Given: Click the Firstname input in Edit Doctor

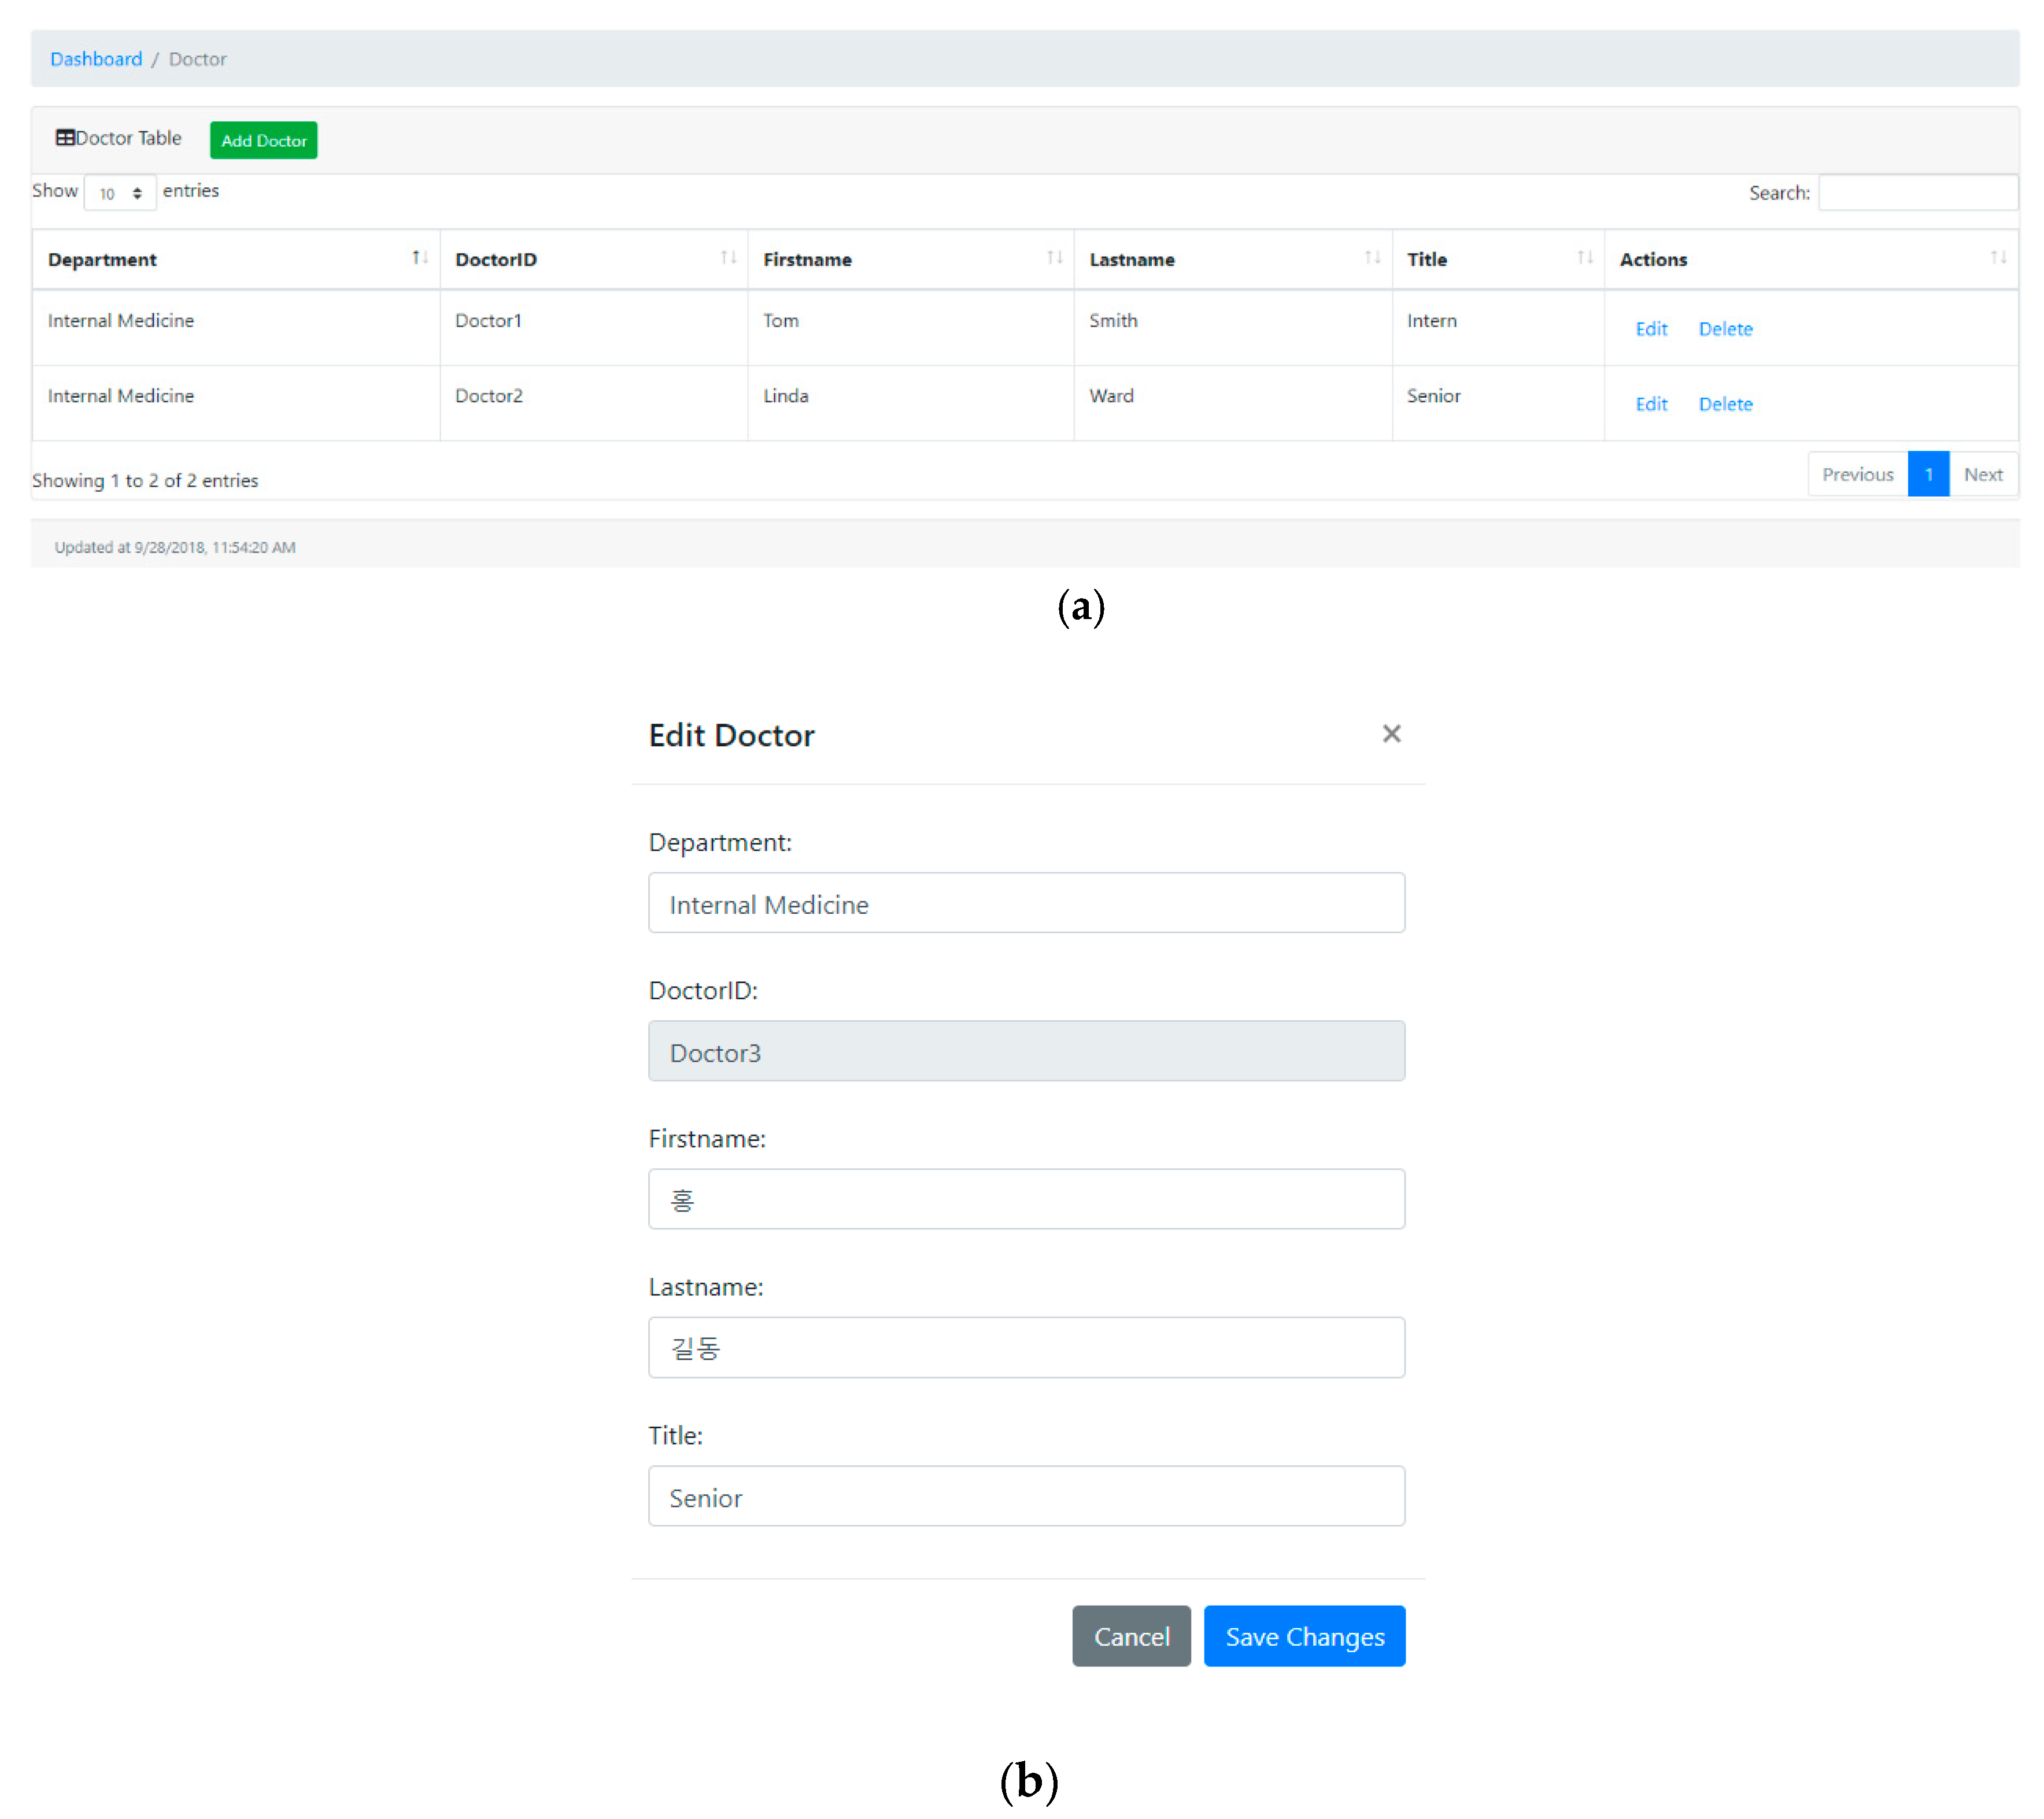Looking at the screenshot, I should tap(1026, 1199).
